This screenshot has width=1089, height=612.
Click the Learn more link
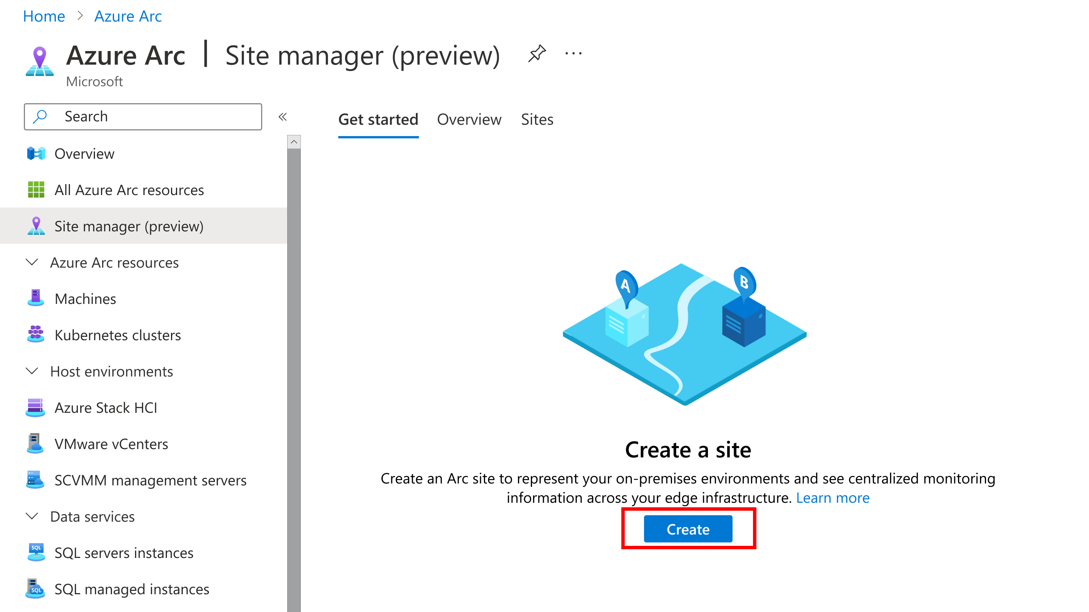[x=833, y=497]
